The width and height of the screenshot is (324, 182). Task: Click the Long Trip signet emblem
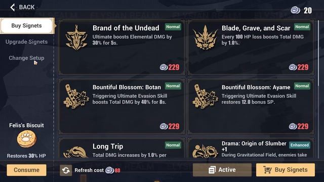point(75,152)
